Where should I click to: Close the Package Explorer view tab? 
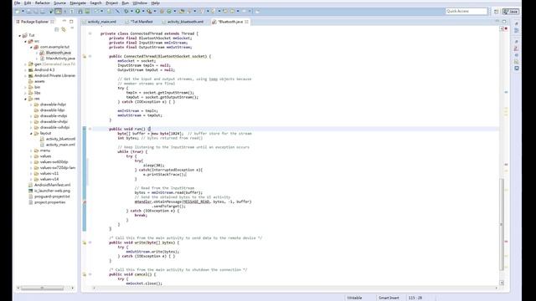coord(52,22)
